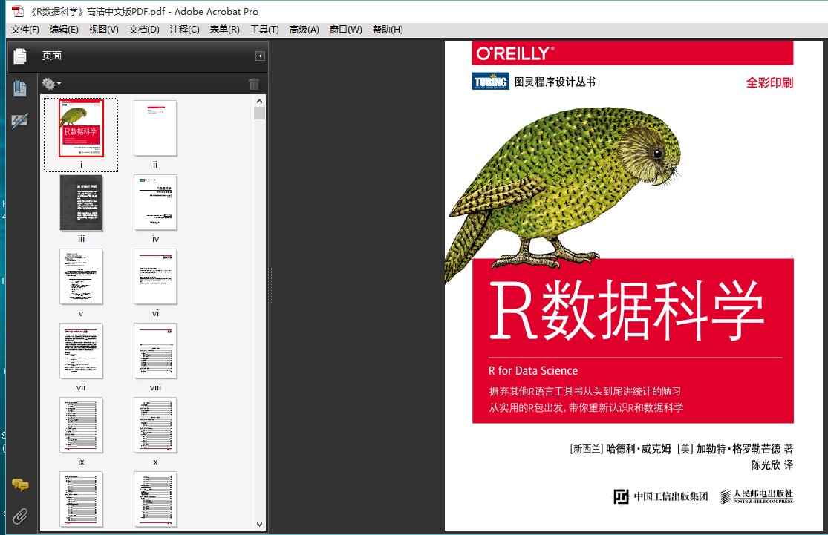Screen dimensions: 828x535
Task: Click the O'REILLY logo on the cover
Action: coord(515,53)
